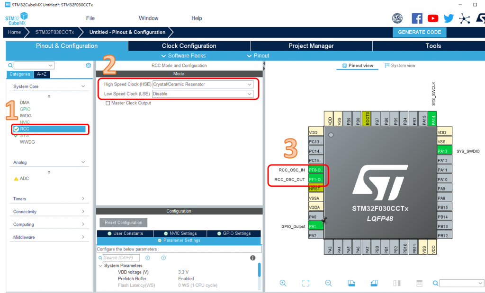Open the GPIO Settings tab
Screen dimensions: 485x293
point(234,233)
